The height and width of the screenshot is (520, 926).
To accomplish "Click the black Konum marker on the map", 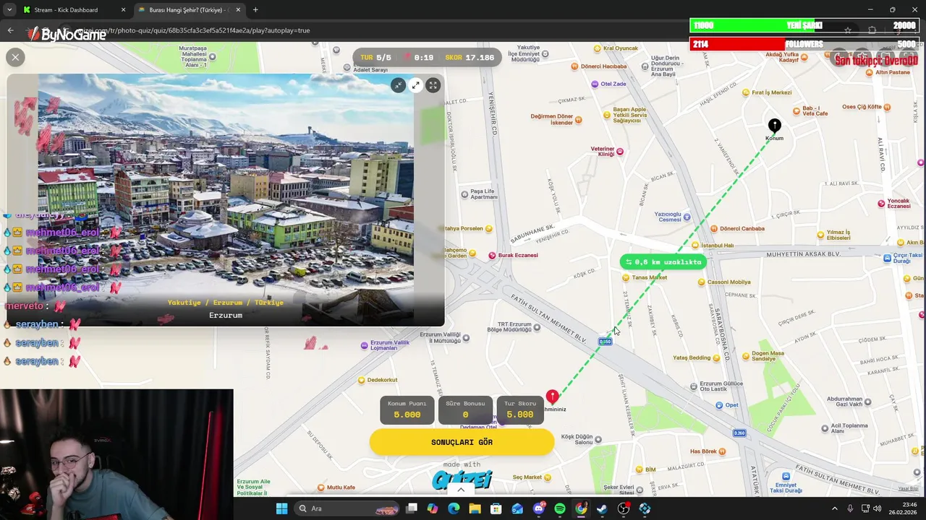I will (x=774, y=126).
